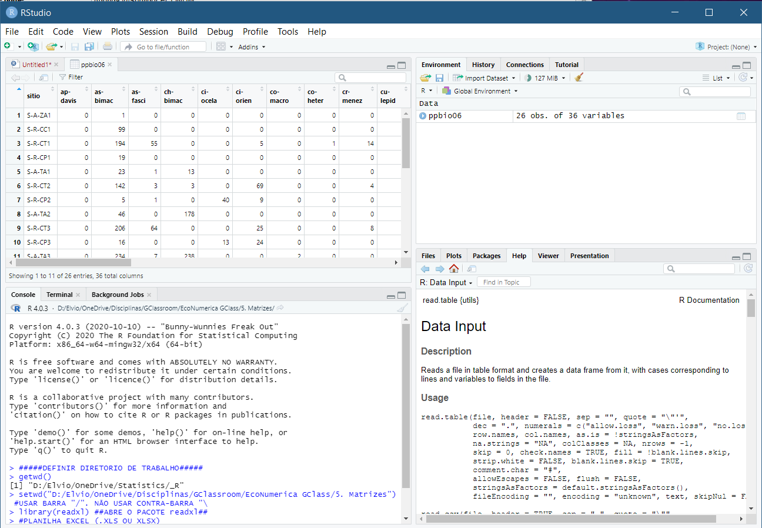
Task: Switch to the History tab
Action: [x=483, y=64]
